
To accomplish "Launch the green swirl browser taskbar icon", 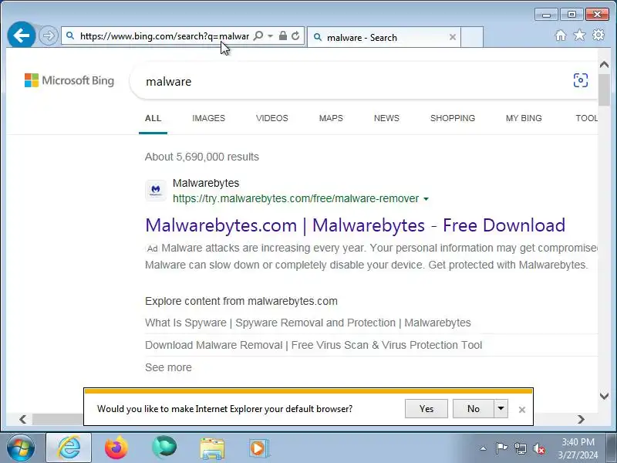I will pos(164,448).
